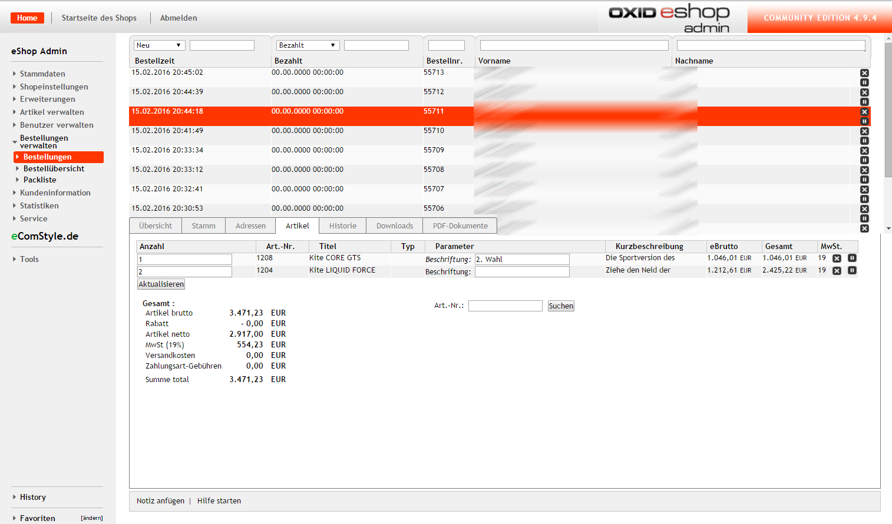Switch to the Übersicht tab

156,225
